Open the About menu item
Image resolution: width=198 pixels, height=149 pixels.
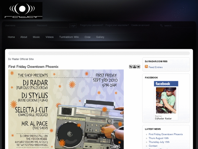[24, 37]
